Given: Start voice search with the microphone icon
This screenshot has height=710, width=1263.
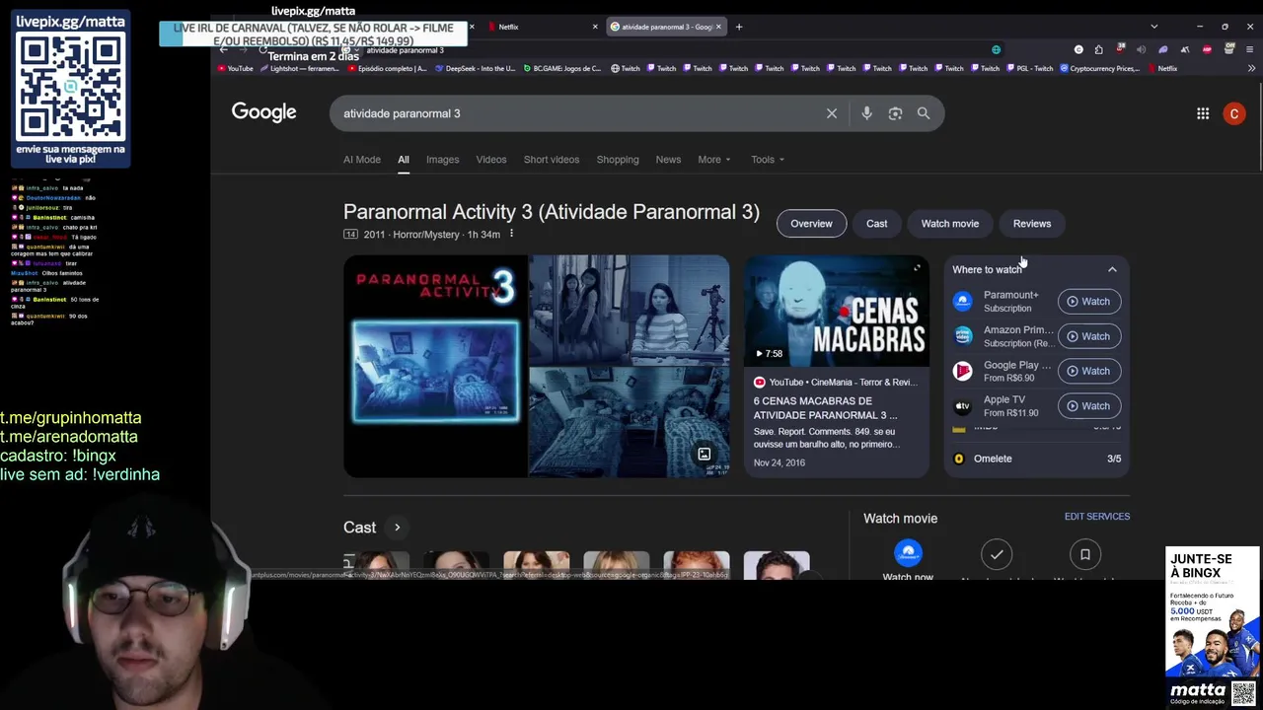Looking at the screenshot, I should [x=866, y=113].
